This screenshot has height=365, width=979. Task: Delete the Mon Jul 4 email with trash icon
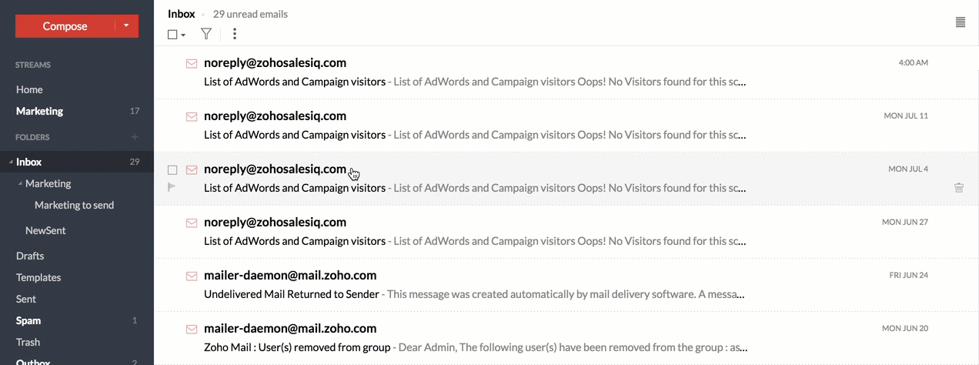[x=959, y=187]
